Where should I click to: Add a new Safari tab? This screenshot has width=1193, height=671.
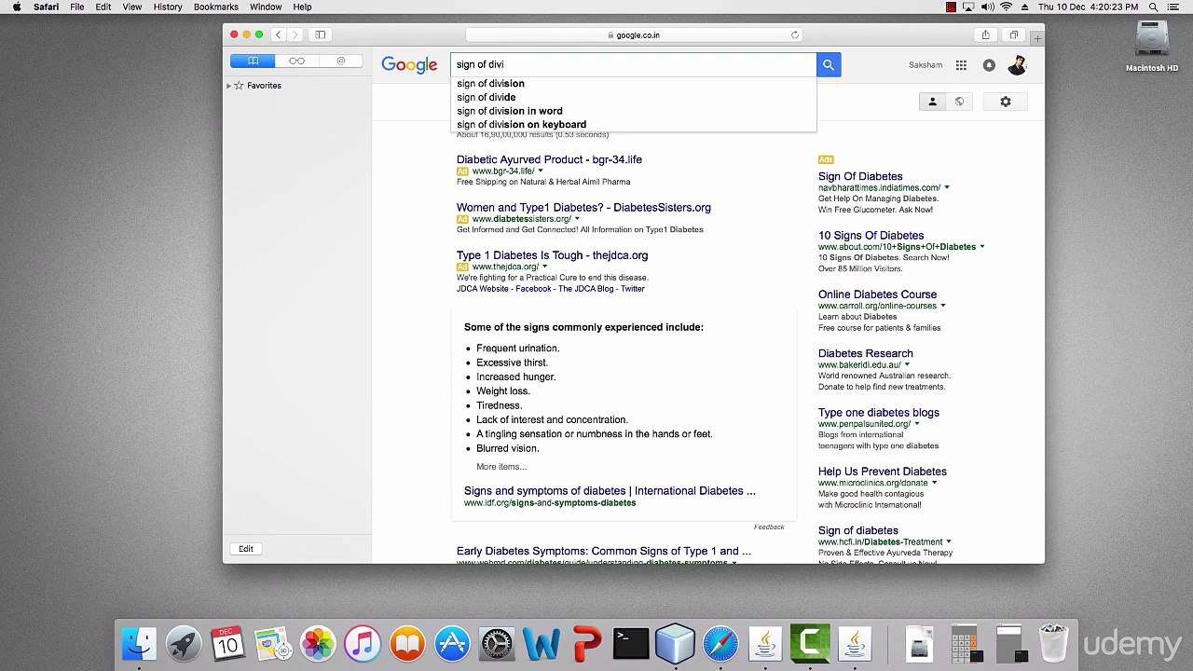pyautogui.click(x=1037, y=38)
